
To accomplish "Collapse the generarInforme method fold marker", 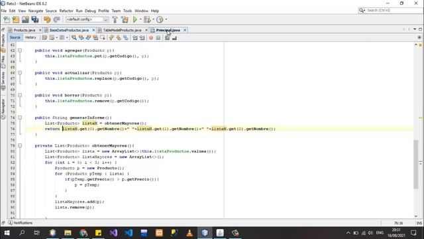I will pos(20,118).
